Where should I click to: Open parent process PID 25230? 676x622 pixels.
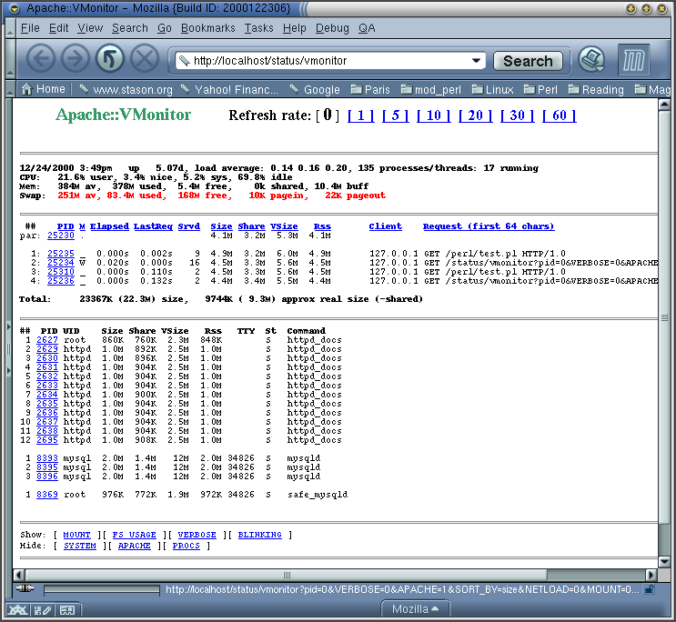coord(61,236)
